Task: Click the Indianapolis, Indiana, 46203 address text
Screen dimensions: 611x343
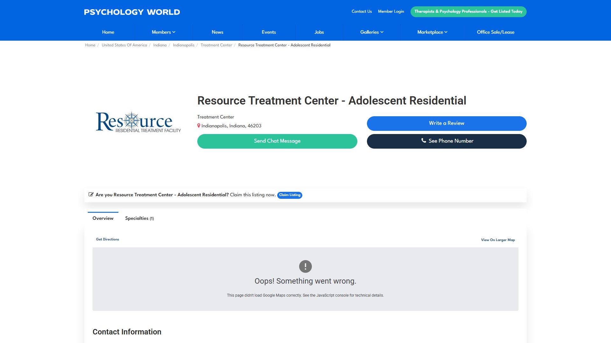Action: pos(231,126)
